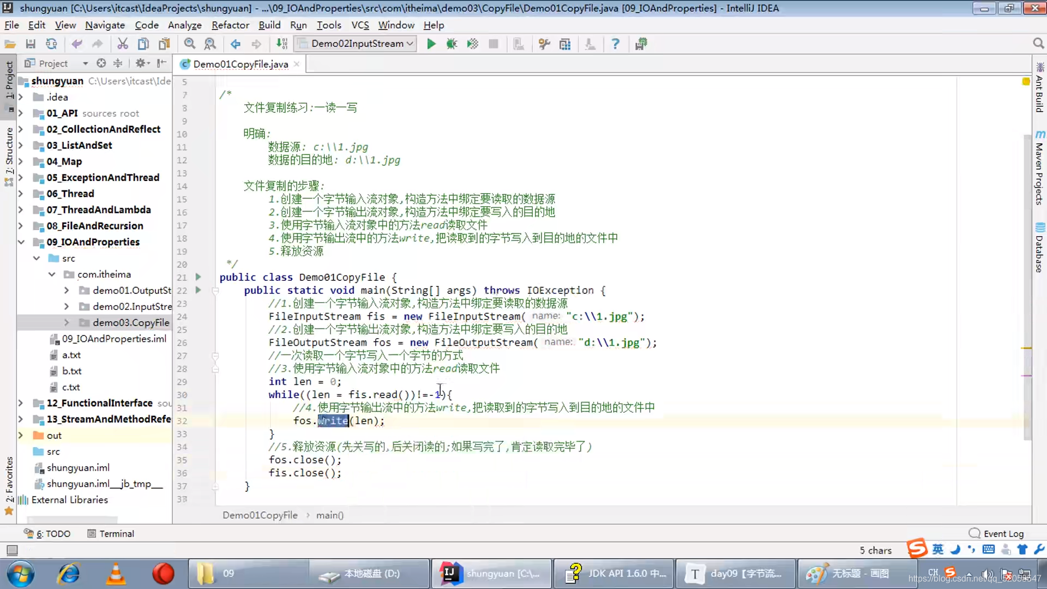Click the Build project icon

(x=281, y=44)
